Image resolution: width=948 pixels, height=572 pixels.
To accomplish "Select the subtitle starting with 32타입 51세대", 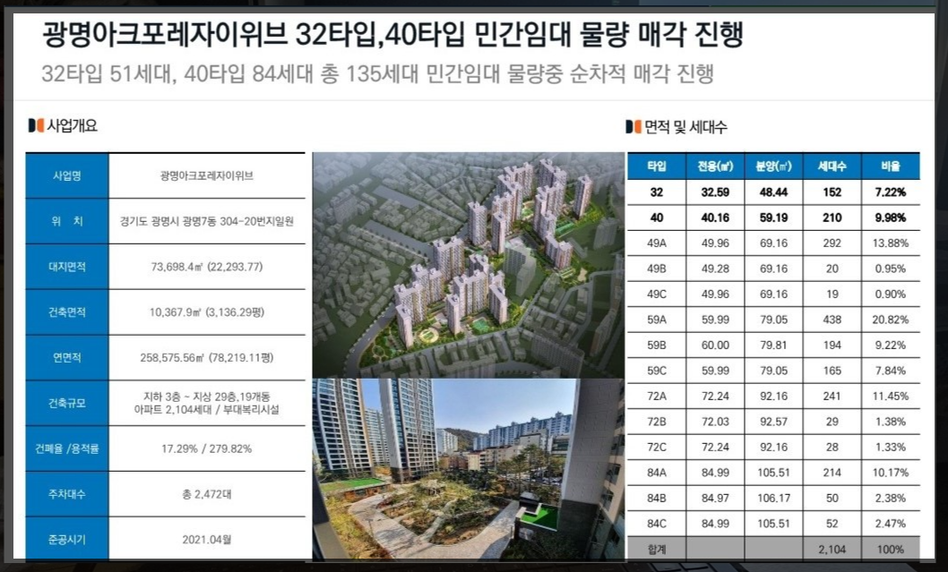I will click(x=378, y=73).
